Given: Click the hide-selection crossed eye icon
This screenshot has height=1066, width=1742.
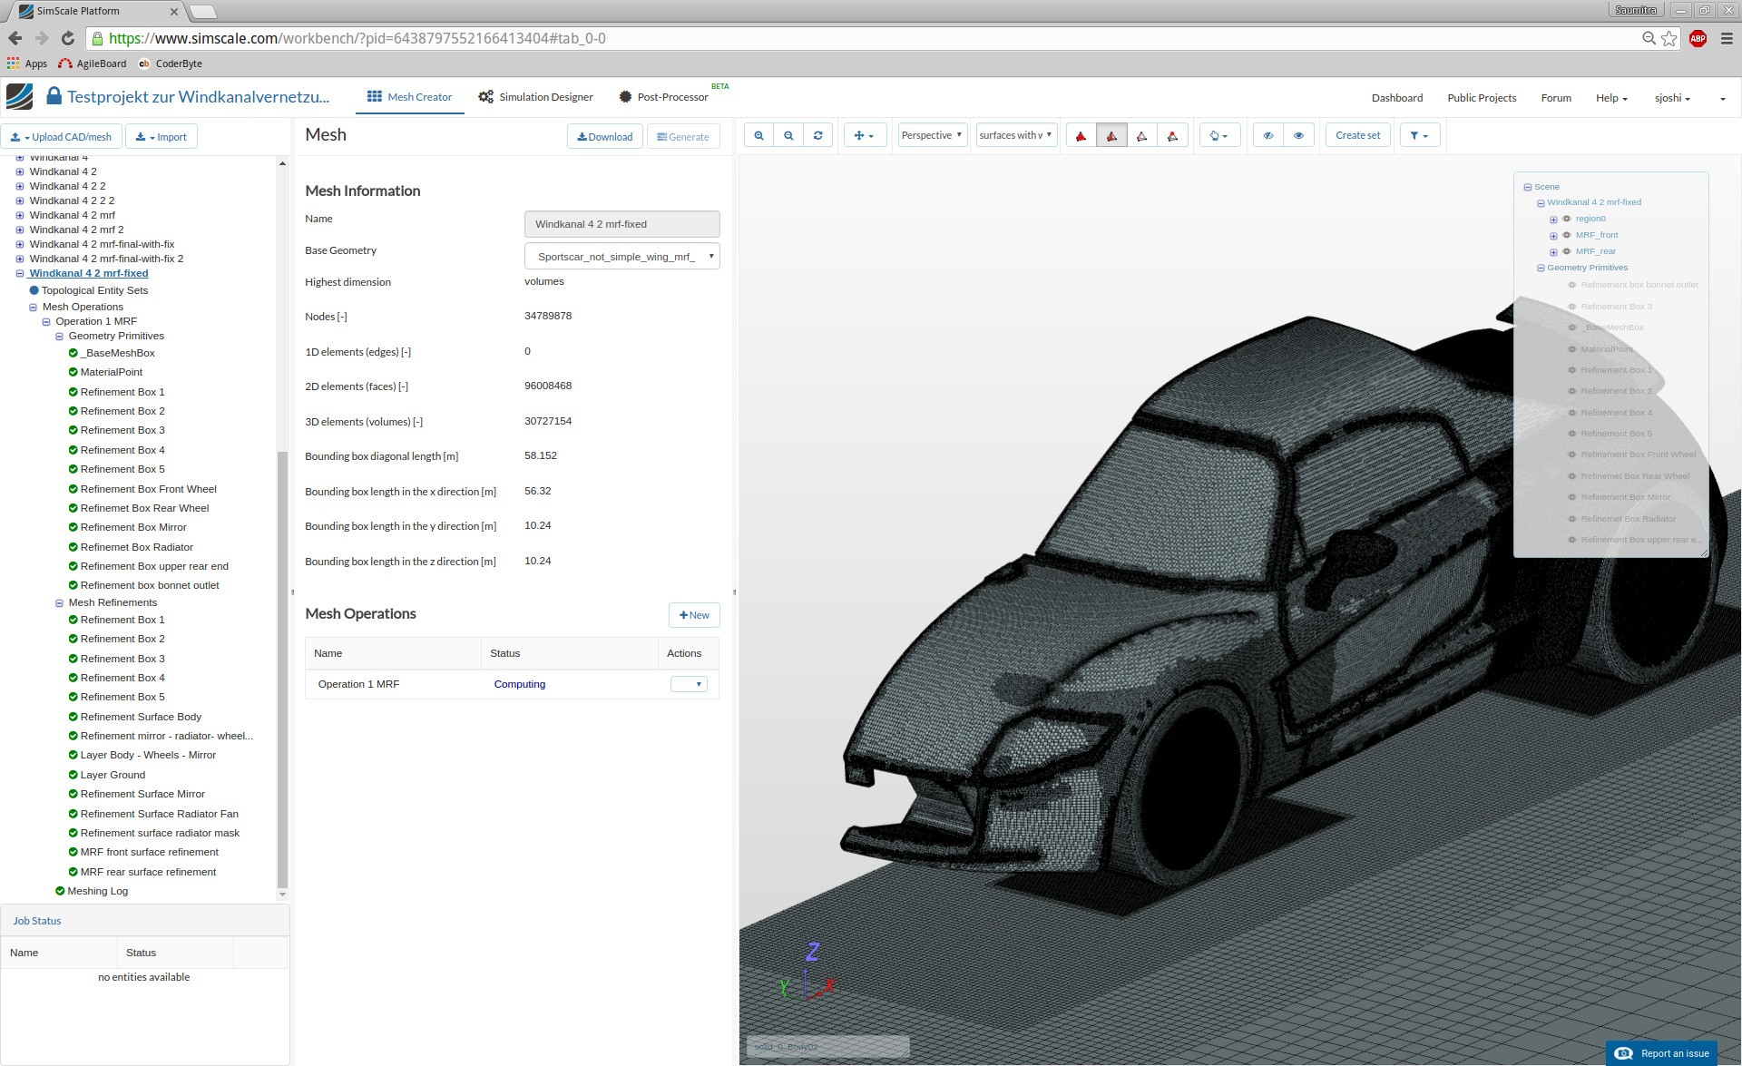Looking at the screenshot, I should point(1268,136).
